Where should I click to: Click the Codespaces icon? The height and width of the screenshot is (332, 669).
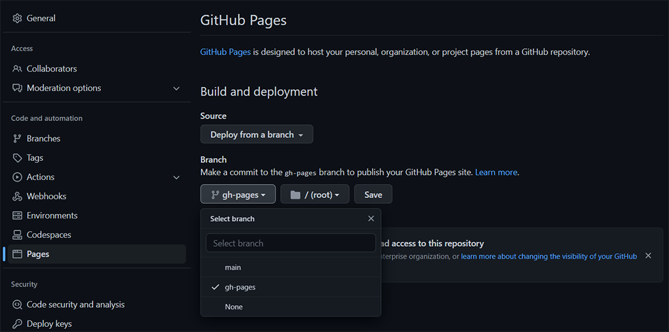[17, 235]
